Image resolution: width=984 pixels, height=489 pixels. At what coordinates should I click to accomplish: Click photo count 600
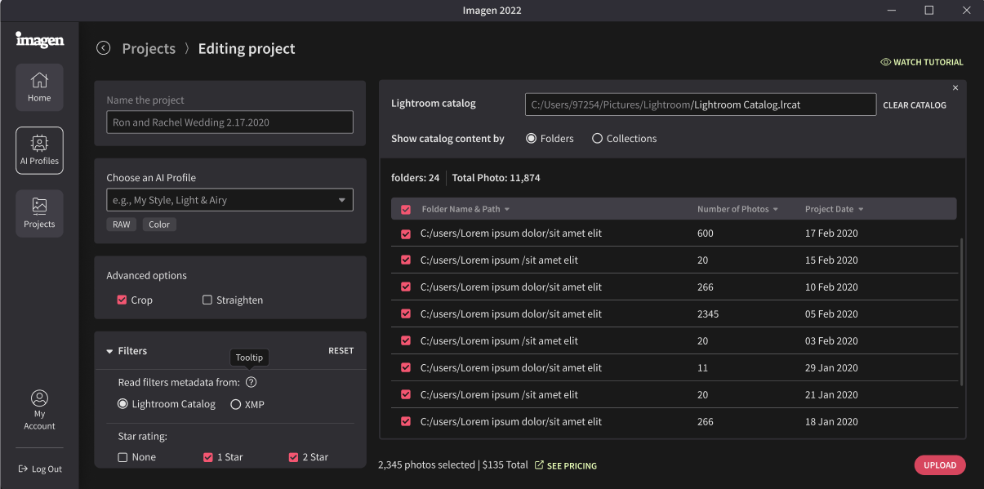point(706,233)
